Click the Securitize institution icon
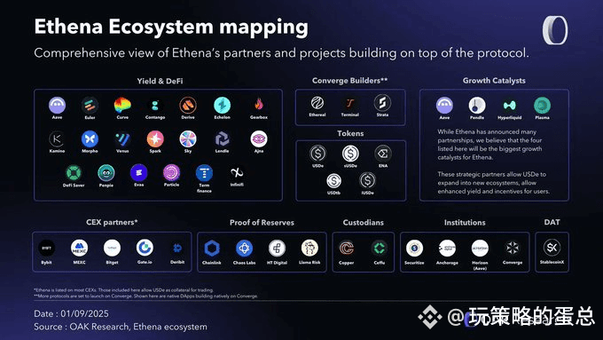 pyautogui.click(x=414, y=249)
